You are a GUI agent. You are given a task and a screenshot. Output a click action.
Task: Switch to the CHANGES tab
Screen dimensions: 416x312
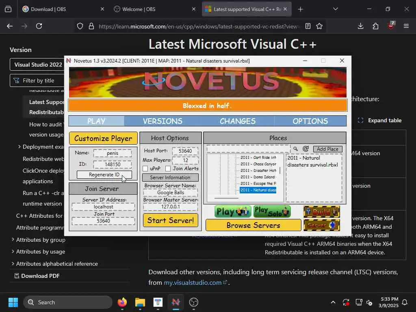(238, 121)
